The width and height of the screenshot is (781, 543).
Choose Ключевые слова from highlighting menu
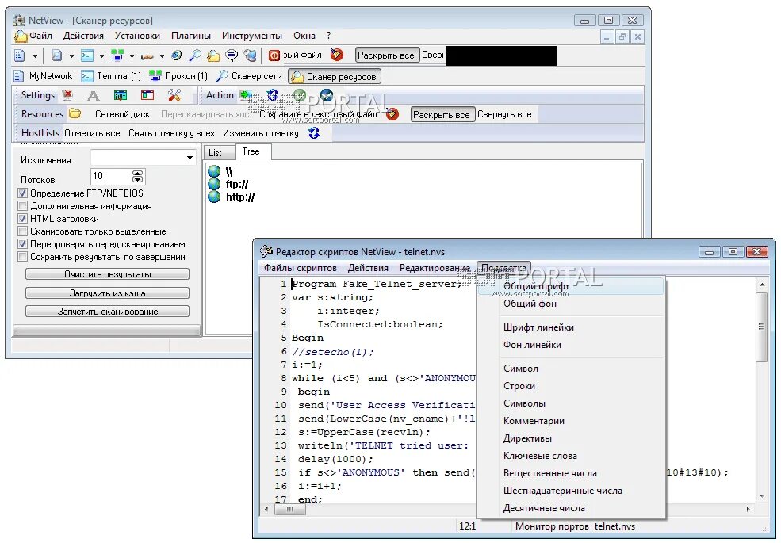click(540, 456)
